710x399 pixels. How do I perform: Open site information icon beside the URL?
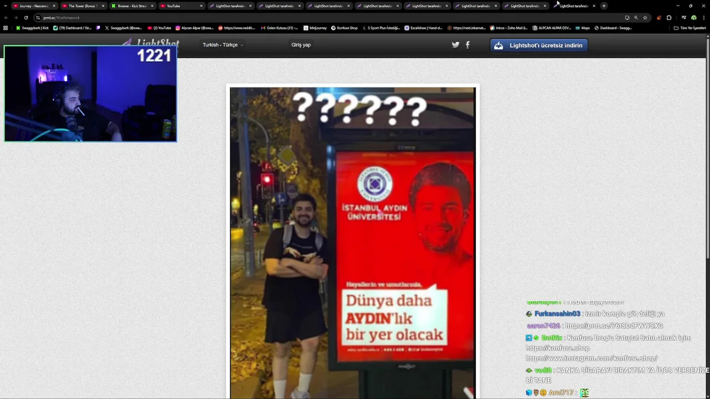[38, 18]
